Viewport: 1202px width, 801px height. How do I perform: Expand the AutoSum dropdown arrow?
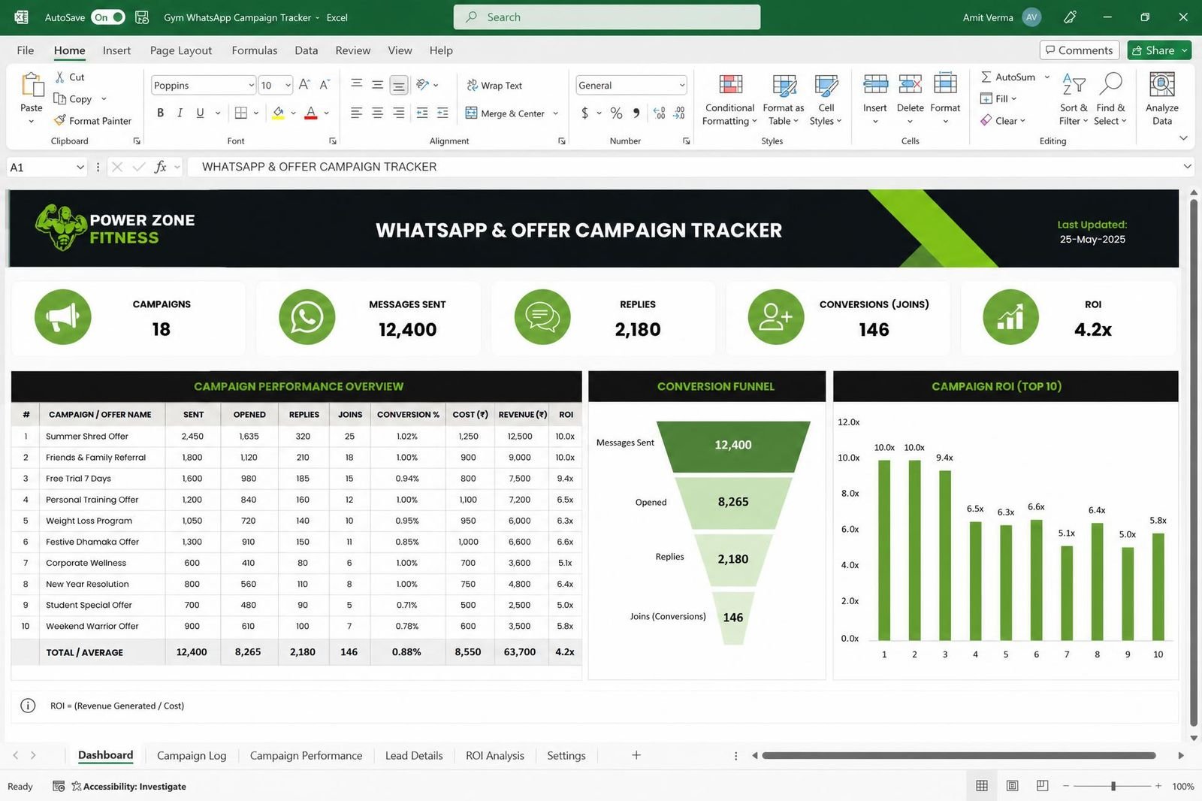(1046, 77)
